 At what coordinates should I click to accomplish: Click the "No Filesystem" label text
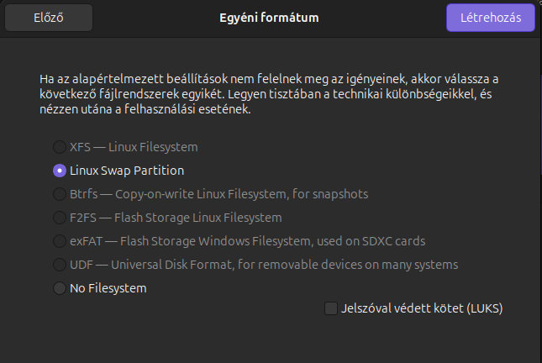(108, 288)
